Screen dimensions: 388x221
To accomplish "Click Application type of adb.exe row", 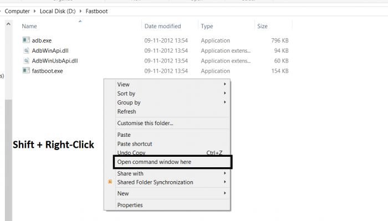I will click(x=215, y=40).
